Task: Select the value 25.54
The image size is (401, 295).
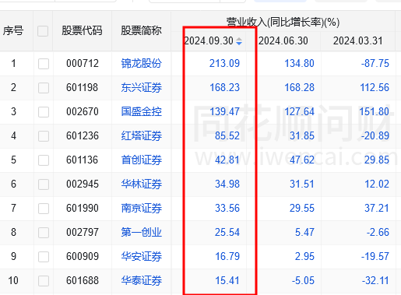Action: coord(227,232)
